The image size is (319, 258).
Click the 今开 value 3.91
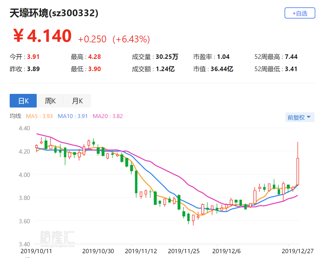tap(33, 57)
